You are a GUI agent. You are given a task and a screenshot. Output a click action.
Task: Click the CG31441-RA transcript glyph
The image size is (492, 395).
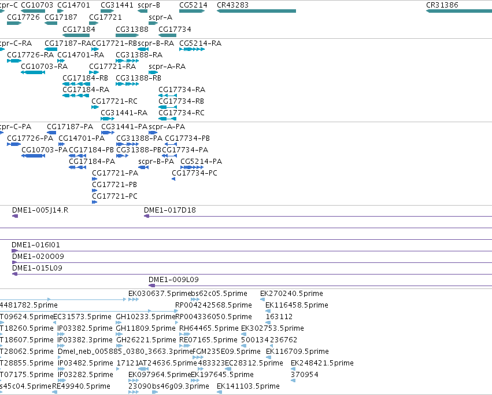pos(108,119)
